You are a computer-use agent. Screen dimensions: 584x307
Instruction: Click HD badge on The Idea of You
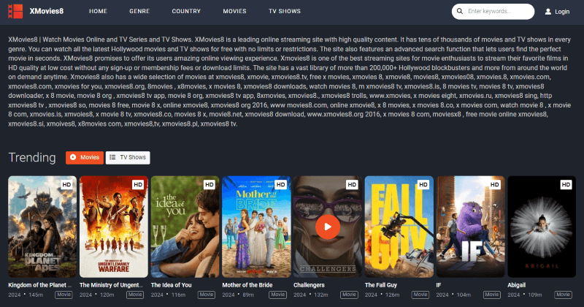tap(210, 184)
